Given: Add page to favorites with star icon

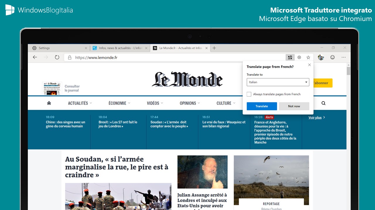Looking at the screenshot, I should pos(308,57).
